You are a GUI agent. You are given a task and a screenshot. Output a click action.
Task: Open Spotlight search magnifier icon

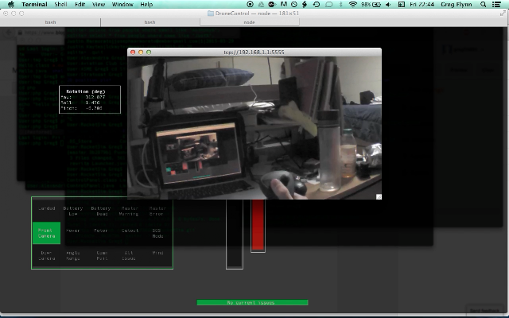483,4
